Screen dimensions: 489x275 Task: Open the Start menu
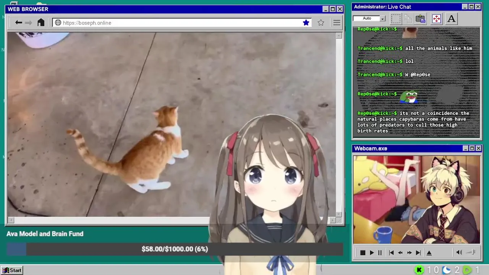click(12, 270)
